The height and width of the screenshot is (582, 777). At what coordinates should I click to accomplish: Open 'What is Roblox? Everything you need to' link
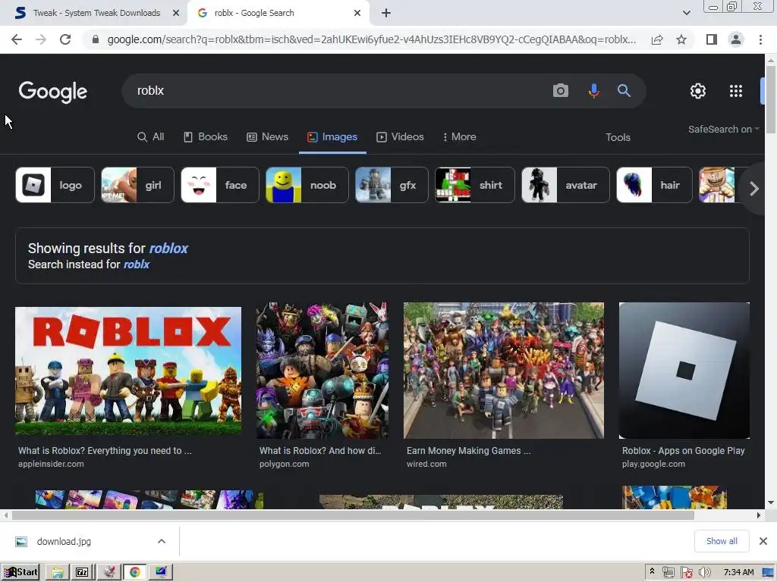[x=105, y=451]
